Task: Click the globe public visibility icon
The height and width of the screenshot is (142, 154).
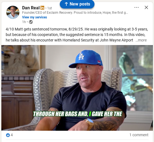Action: point(31,22)
